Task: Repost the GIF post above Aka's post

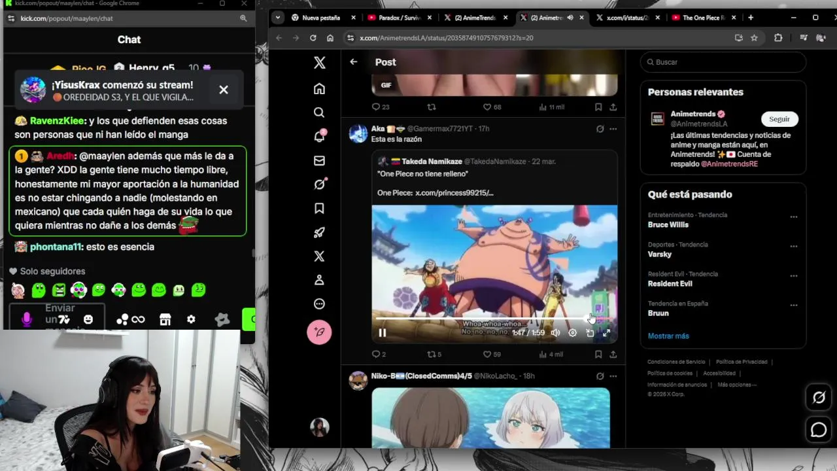Action: click(432, 107)
